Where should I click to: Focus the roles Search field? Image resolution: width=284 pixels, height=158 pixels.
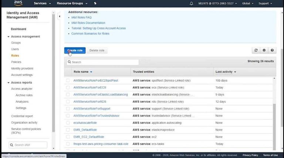pos(102,62)
